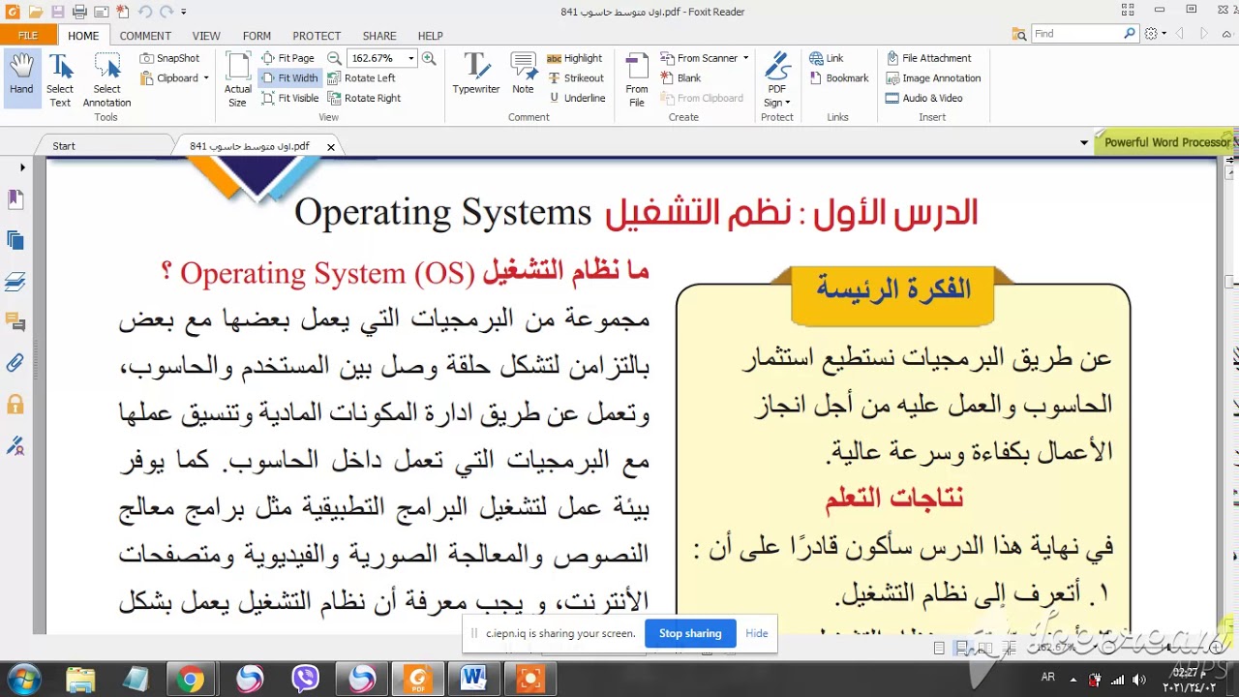Open Google Chrome from the taskbar

pos(191,680)
